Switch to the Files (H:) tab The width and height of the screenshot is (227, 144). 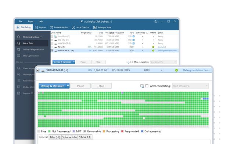[55, 137]
